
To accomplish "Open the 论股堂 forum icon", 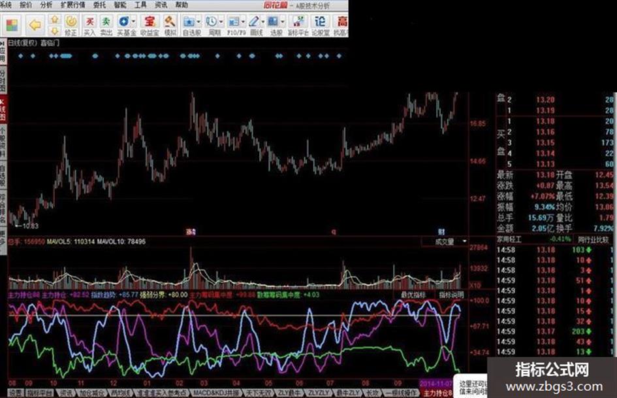I will 321,25.
